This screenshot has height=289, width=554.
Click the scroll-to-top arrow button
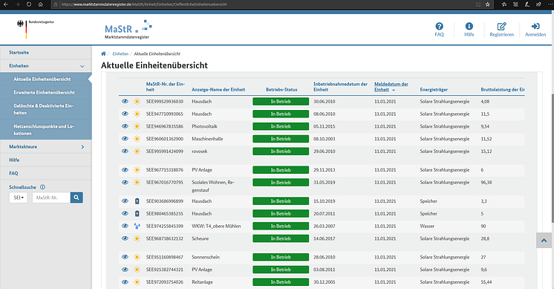[544, 240]
